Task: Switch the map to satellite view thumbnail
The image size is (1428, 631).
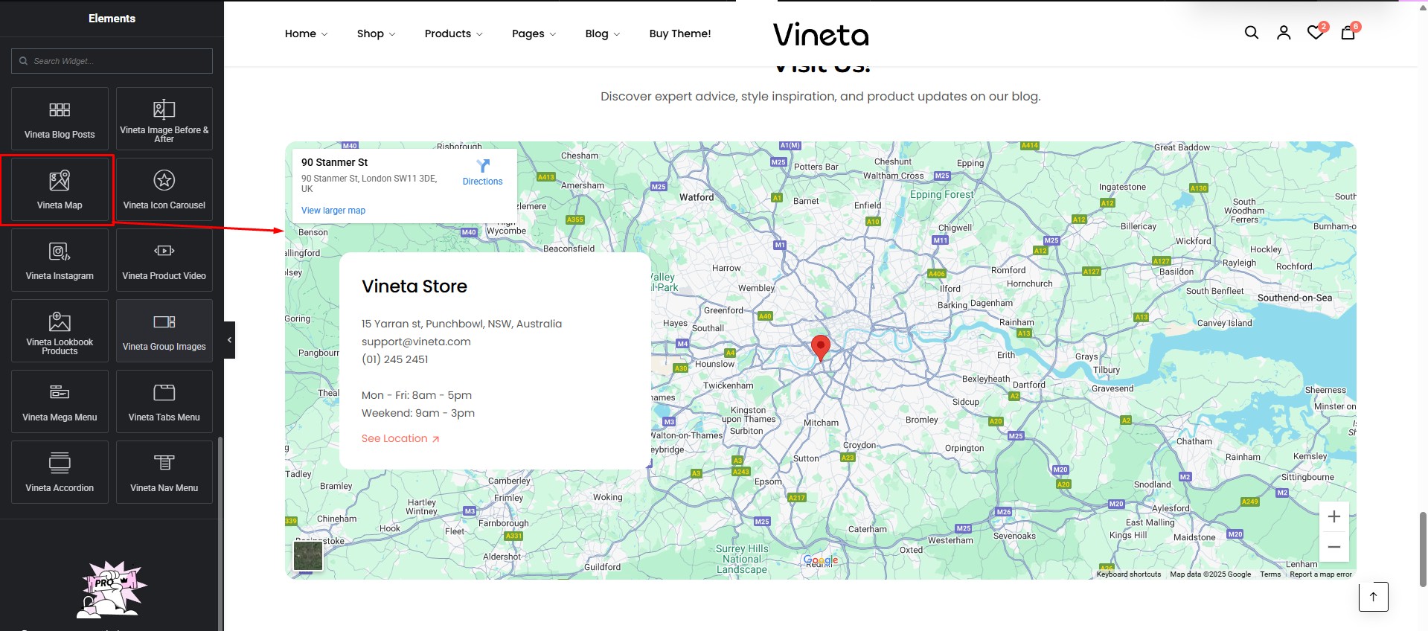Action: pyautogui.click(x=308, y=556)
